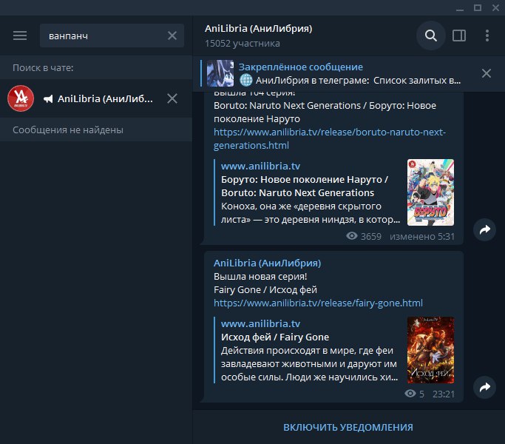
Task: Hide the pinned message bar
Action: 487,73
